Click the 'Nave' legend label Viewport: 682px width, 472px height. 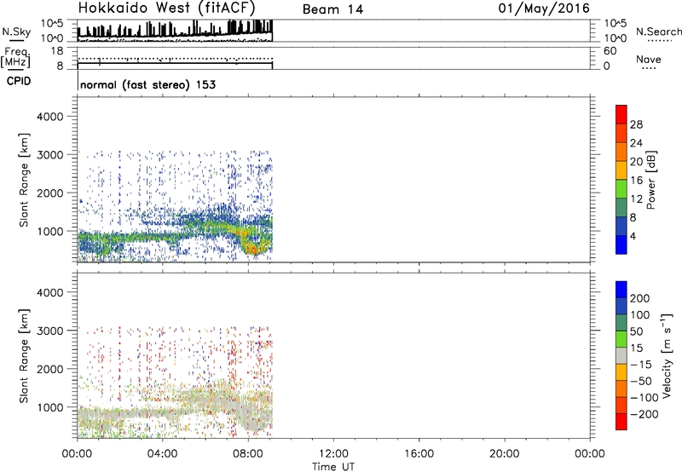[x=649, y=60]
